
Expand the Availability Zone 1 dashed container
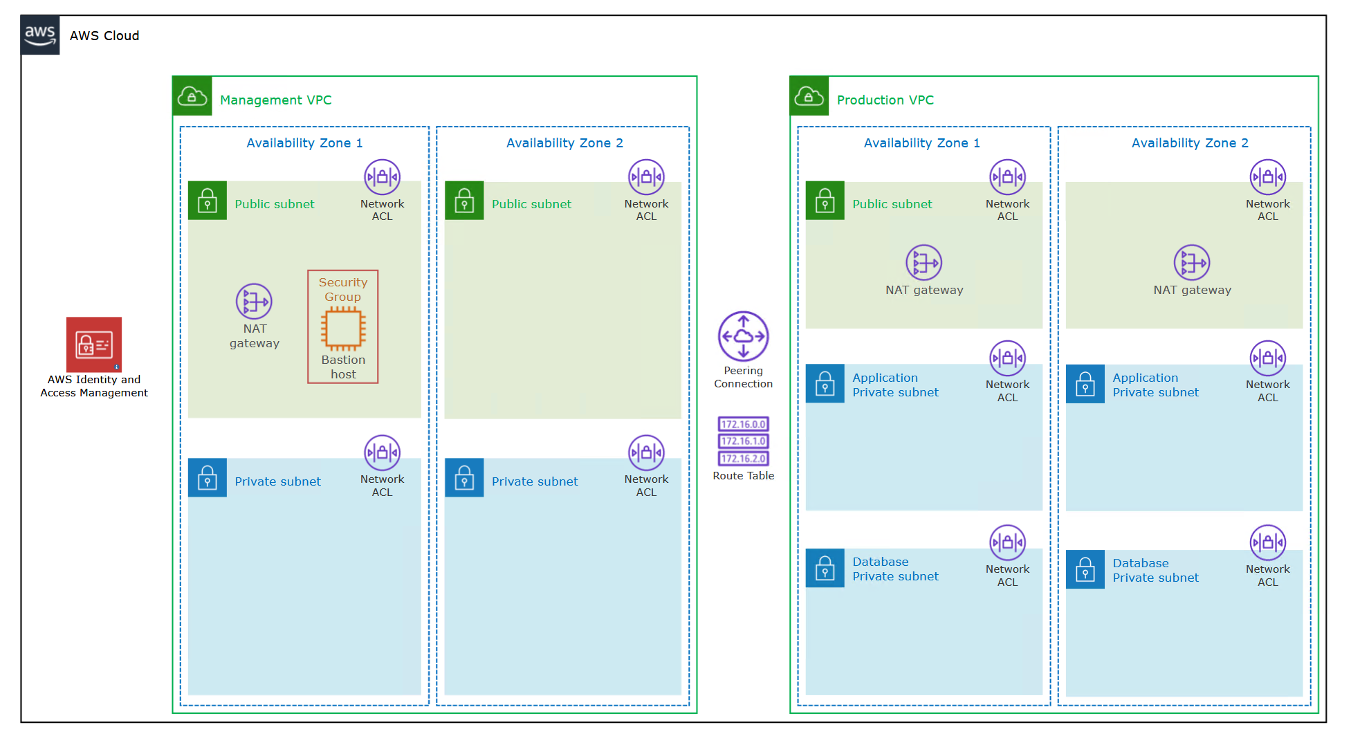tap(304, 143)
